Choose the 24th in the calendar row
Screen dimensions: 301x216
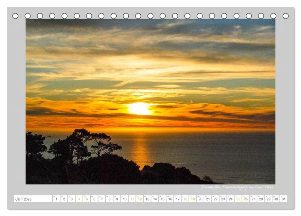coord(231,199)
